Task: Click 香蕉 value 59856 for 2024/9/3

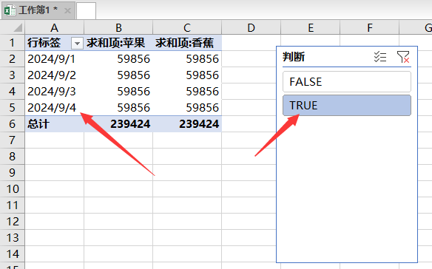Action: pyautogui.click(x=187, y=92)
